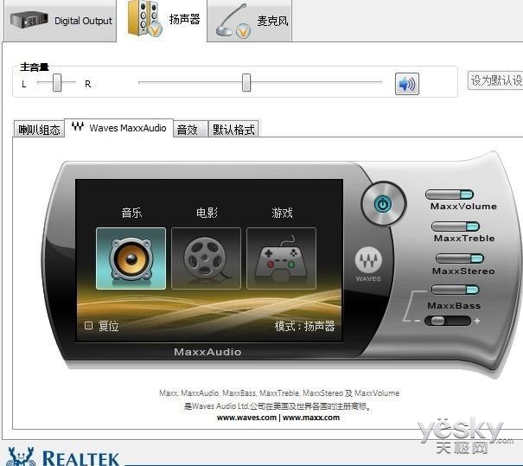Open the 默认格式 default format tab

click(x=233, y=129)
